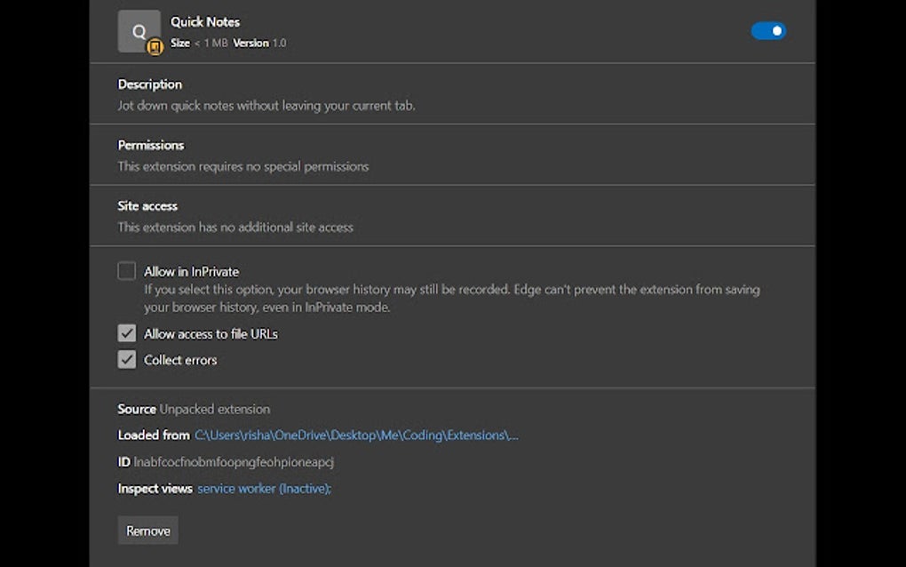Image resolution: width=906 pixels, height=567 pixels.
Task: Click the Remove extension button
Action: click(147, 530)
